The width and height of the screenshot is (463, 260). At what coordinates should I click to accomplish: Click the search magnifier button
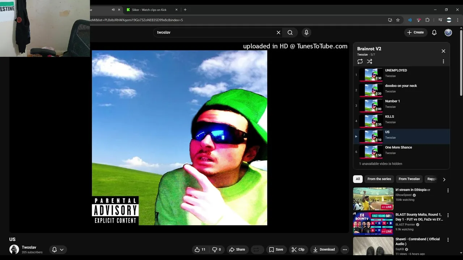[290, 32]
